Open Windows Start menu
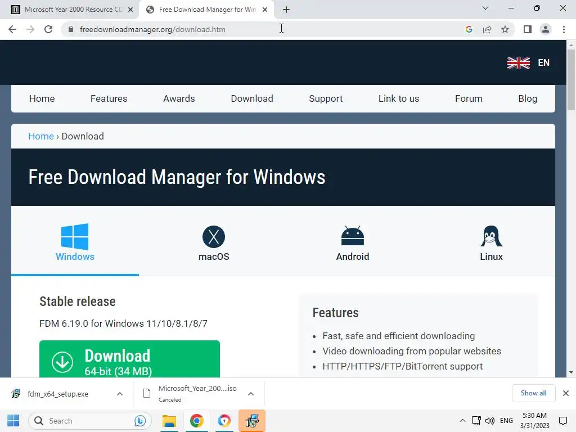This screenshot has height=432, width=576. [x=13, y=421]
